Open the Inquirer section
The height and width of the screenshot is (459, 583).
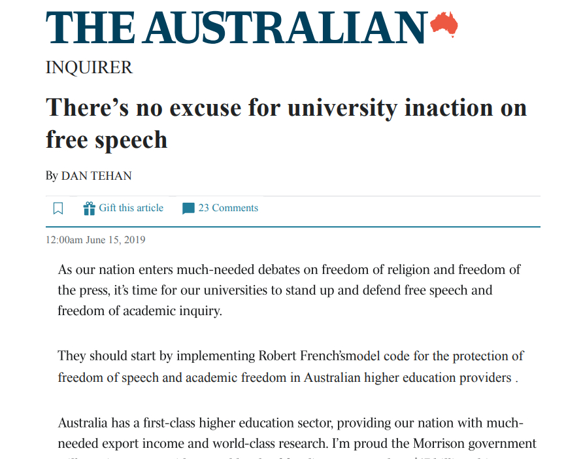90,67
